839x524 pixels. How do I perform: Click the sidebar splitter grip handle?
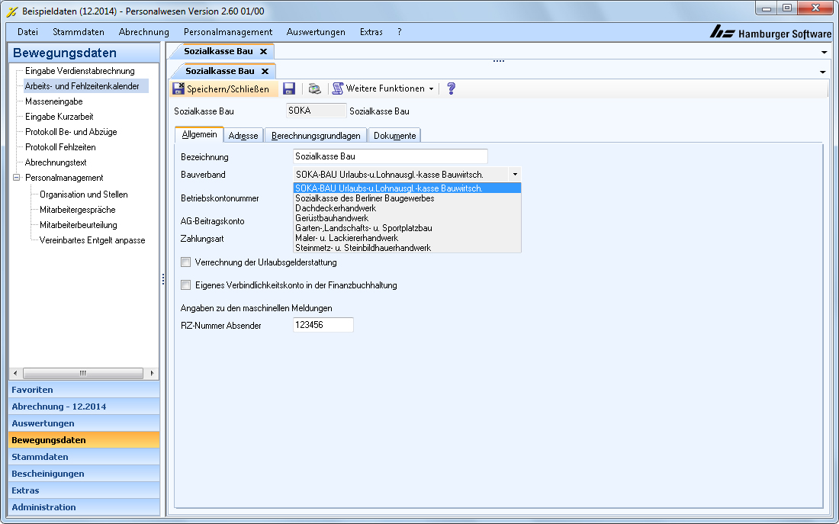pos(163,279)
